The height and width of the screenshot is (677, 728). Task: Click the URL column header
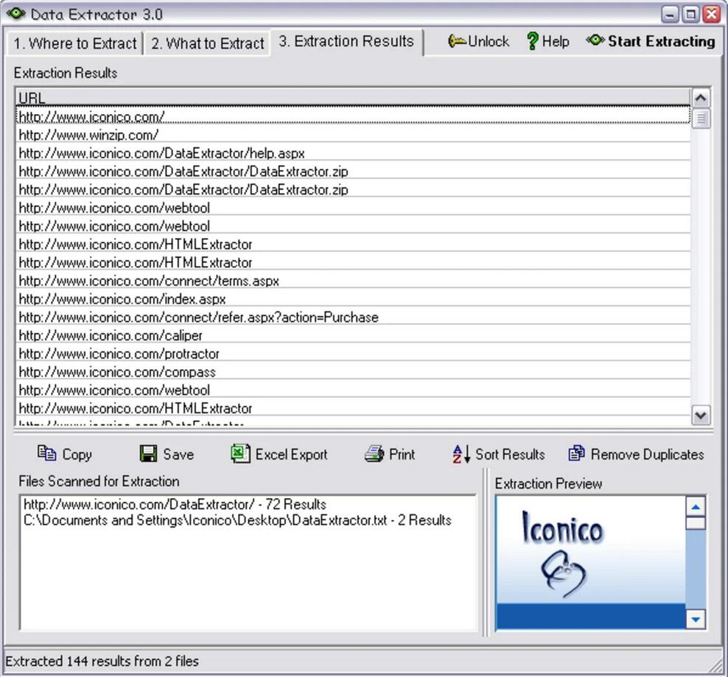click(353, 97)
